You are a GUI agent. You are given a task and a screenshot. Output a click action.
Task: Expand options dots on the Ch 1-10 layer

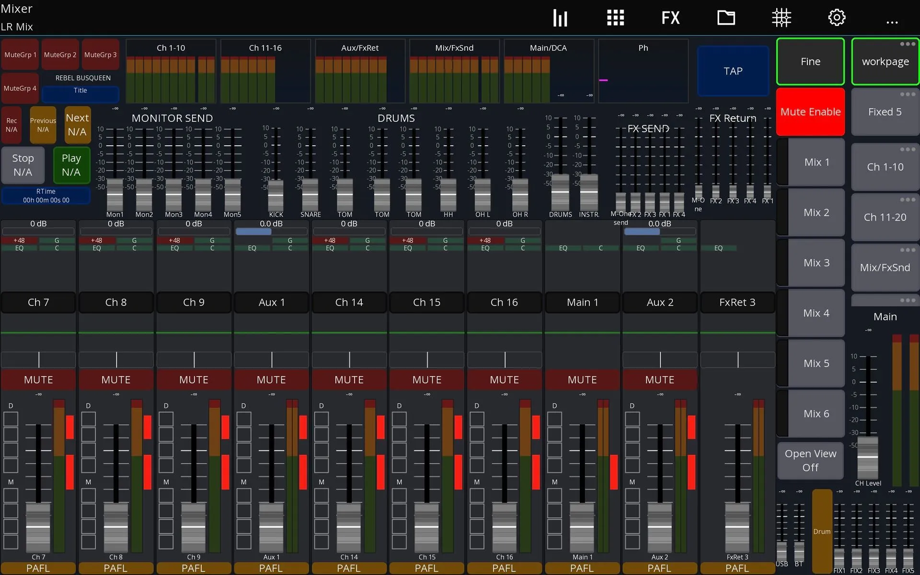(908, 149)
